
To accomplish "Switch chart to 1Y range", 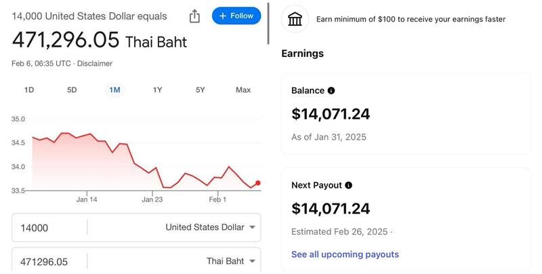I will [157, 90].
